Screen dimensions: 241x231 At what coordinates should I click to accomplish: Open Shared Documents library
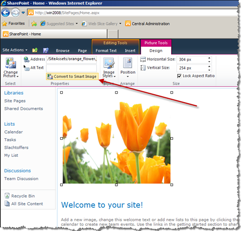(24, 109)
